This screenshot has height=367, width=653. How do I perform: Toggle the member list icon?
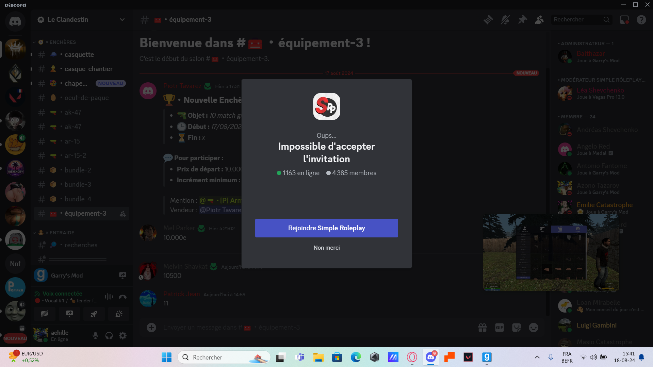tap(539, 20)
